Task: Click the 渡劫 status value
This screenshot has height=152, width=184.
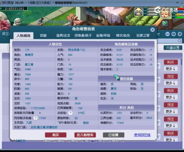Action: [86, 123]
